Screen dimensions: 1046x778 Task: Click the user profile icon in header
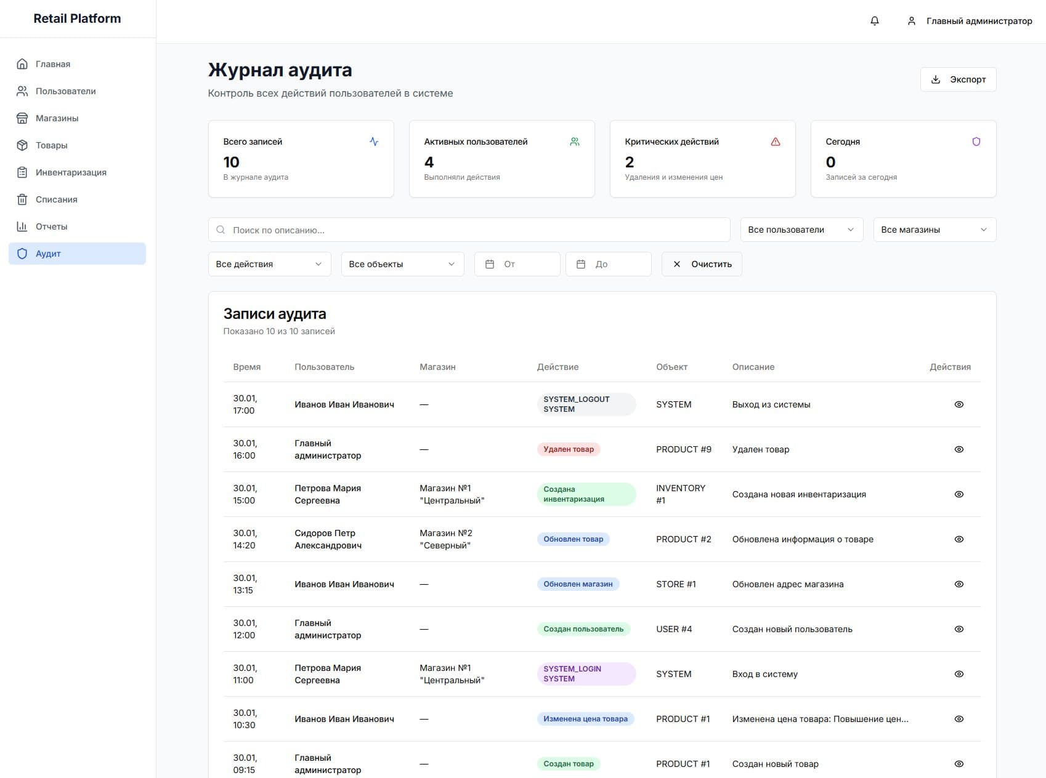[911, 21]
